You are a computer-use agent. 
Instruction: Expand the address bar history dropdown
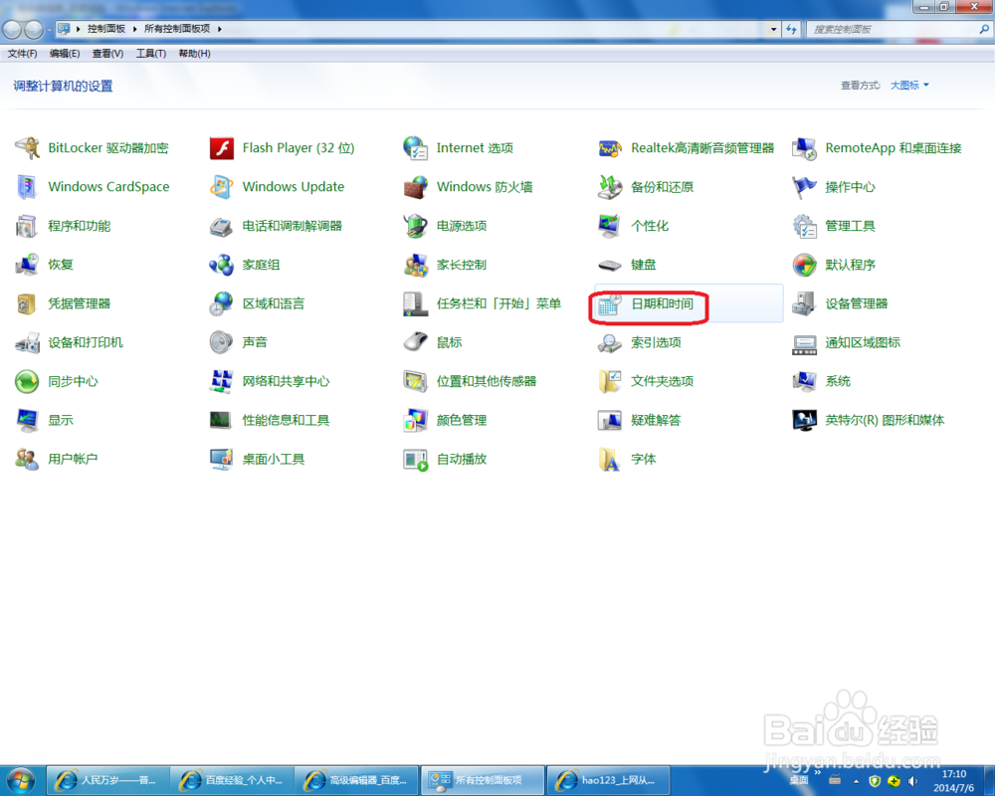pos(773,29)
